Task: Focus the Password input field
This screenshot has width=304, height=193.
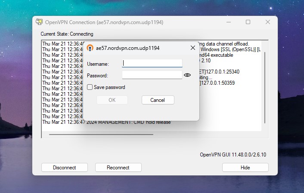Action: pyautogui.click(x=152, y=75)
